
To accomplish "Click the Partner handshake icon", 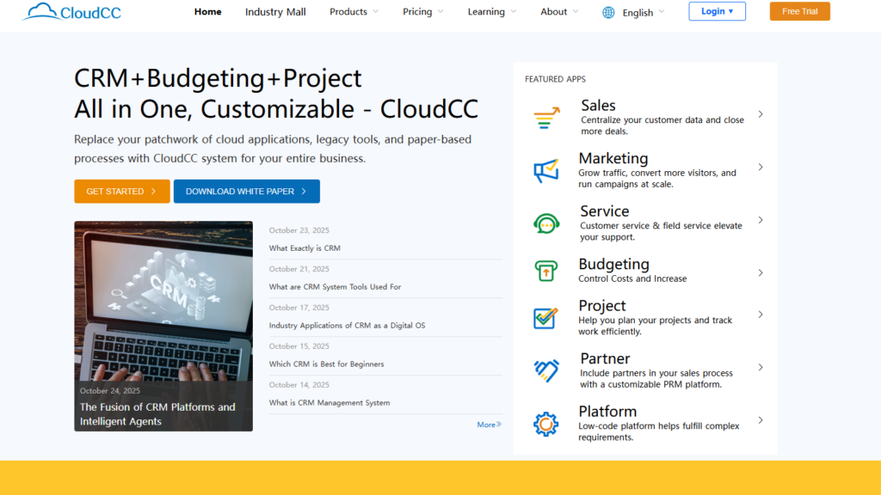I will [x=546, y=370].
